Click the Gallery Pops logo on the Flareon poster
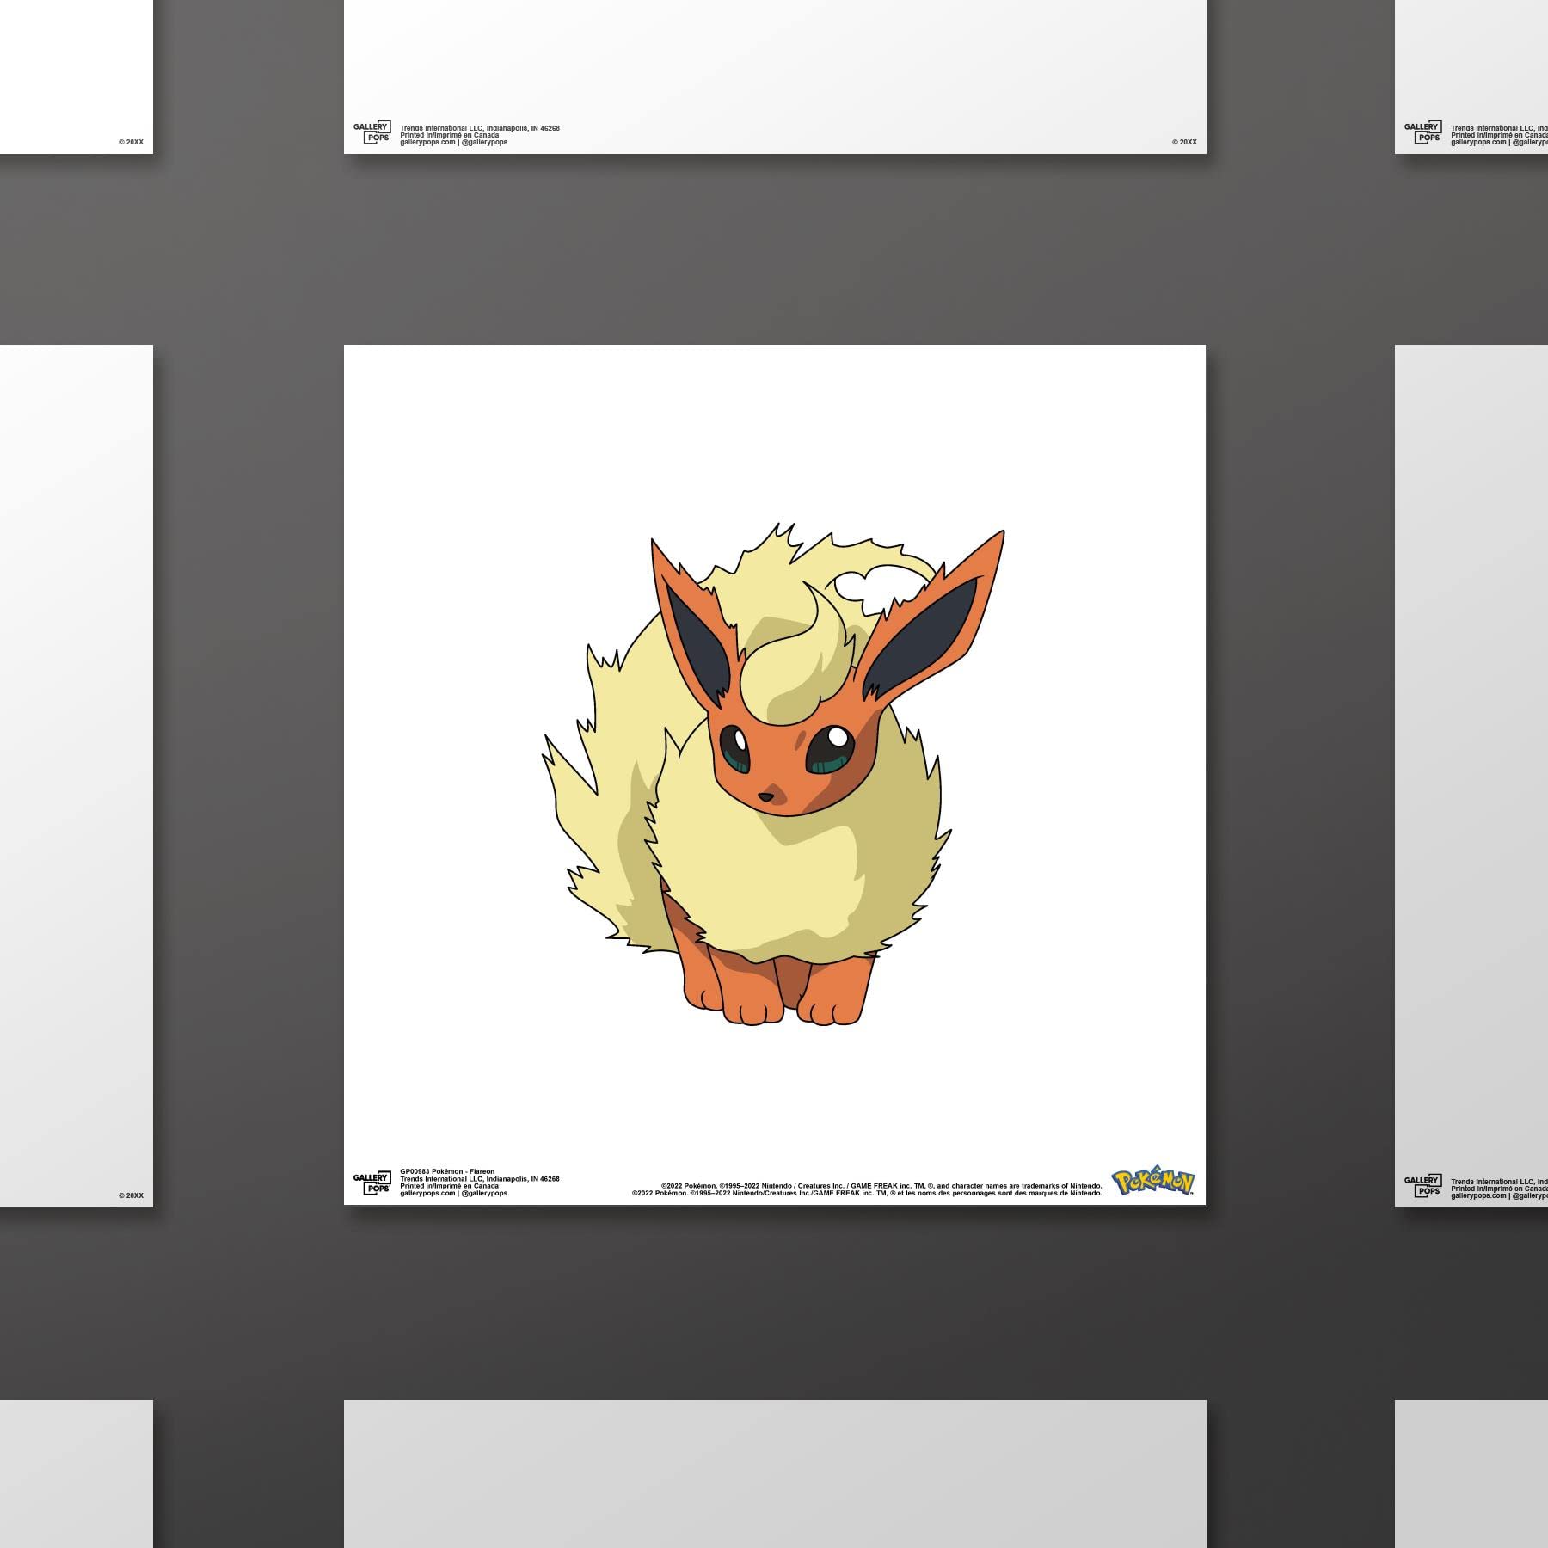This screenshot has height=1548, width=1548. coord(372,1182)
